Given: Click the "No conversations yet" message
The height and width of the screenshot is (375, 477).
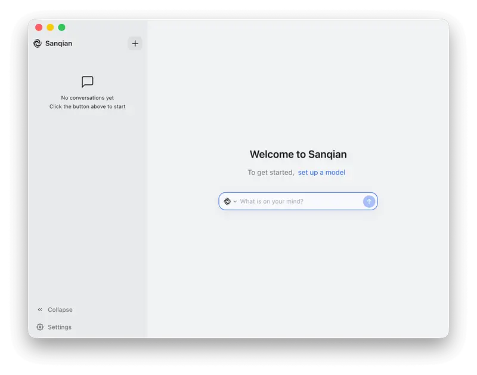Looking at the screenshot, I should pyautogui.click(x=88, y=98).
